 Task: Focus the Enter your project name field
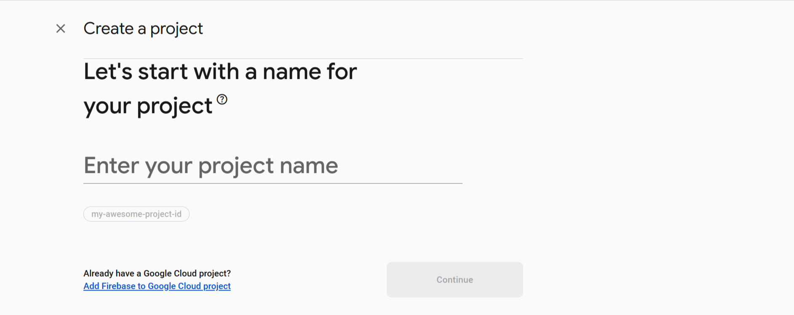(x=273, y=165)
